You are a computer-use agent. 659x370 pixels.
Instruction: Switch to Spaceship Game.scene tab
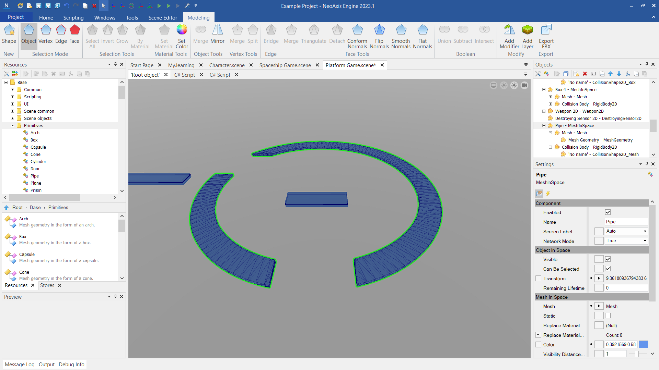point(285,65)
